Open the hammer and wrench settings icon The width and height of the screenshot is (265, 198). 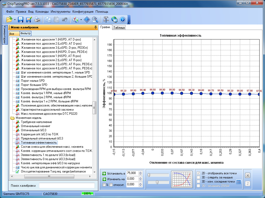106,19
